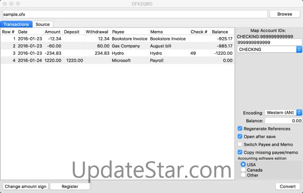This screenshot has height=193, width=303.
Task: Click the Balance input field
Action: coord(283,121)
